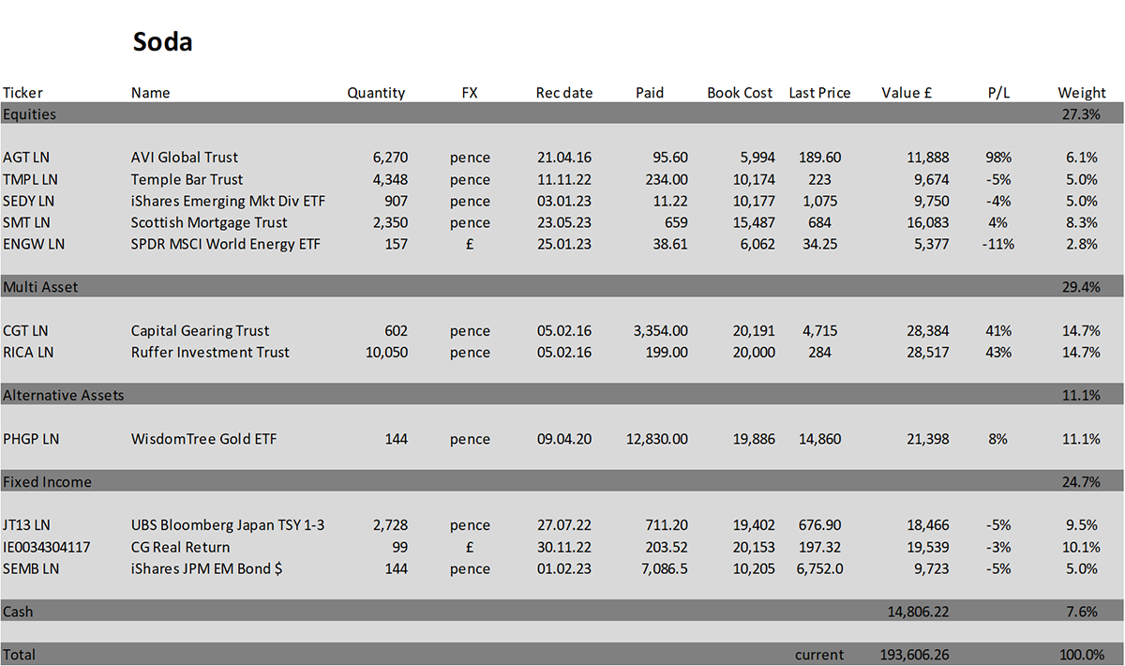Click Paid value 3,354.00
Viewport: 1125px width, 666px height.
tap(660, 330)
